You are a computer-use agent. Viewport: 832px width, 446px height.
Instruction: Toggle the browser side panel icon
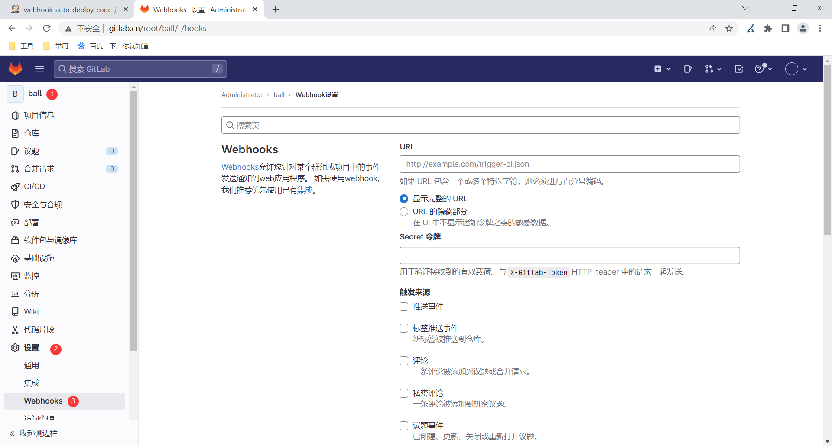[x=785, y=28]
